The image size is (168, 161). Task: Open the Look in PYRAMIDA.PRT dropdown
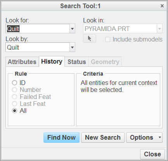point(123,29)
